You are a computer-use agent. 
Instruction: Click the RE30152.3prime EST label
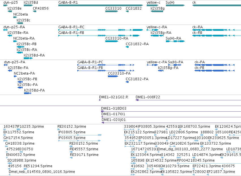click(72, 127)
